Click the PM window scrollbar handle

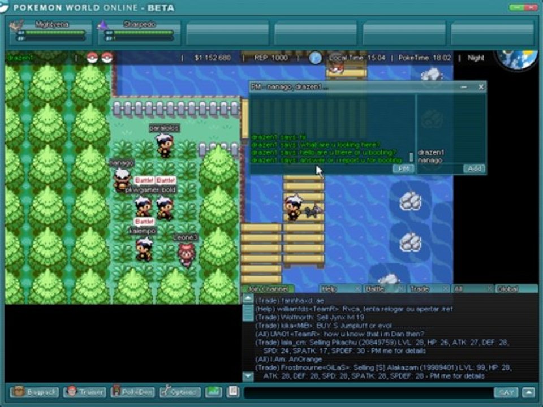(411, 157)
